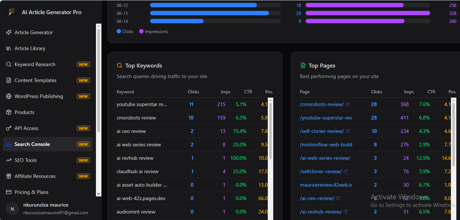Click external link icon beside /cmsrobots-review/

click(347, 104)
